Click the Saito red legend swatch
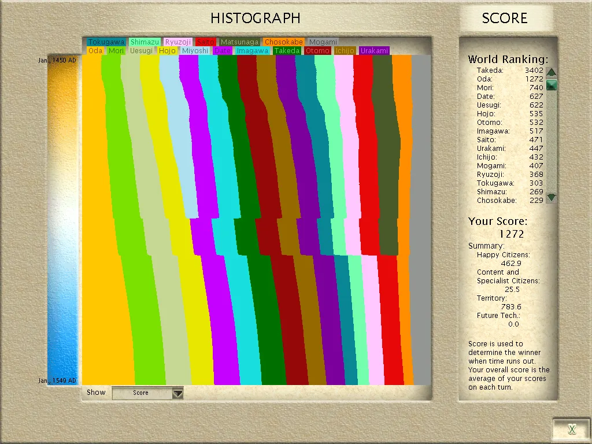Image resolution: width=592 pixels, height=444 pixels. tap(205, 42)
